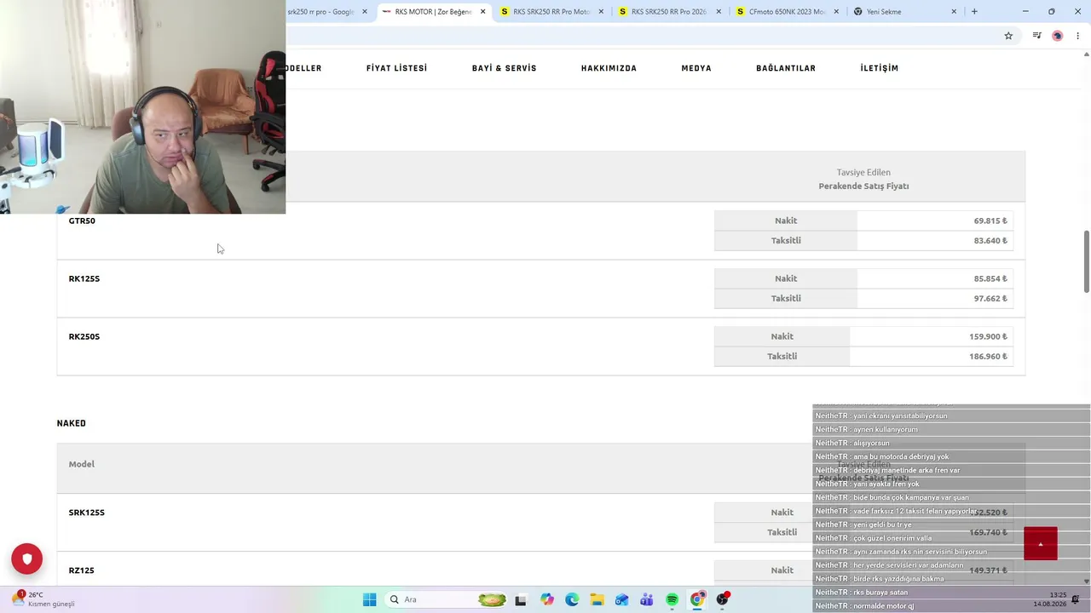Open the Chrome three-dot menu
The width and height of the screenshot is (1091, 613).
point(1077,36)
